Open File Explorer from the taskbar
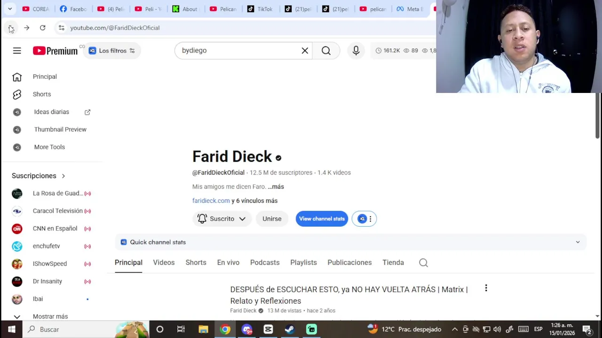The image size is (602, 338). click(203, 330)
